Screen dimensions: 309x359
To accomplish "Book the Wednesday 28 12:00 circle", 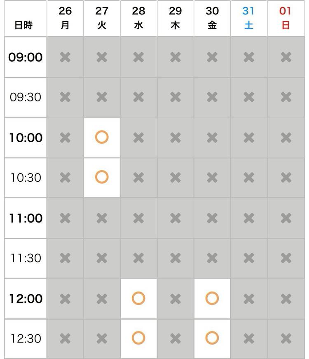I will click(138, 298).
